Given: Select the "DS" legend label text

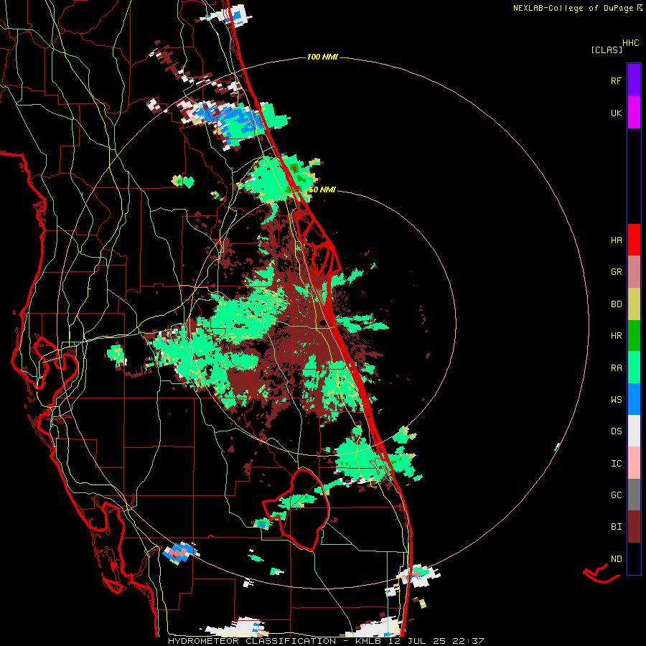Looking at the screenshot, I should 616,431.
